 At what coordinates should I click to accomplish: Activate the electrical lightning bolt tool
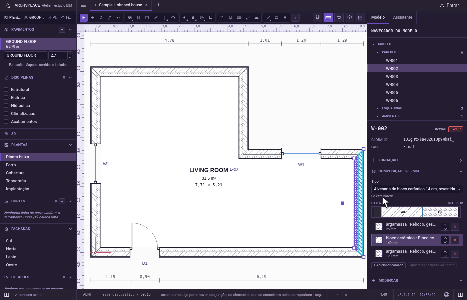tap(184, 18)
